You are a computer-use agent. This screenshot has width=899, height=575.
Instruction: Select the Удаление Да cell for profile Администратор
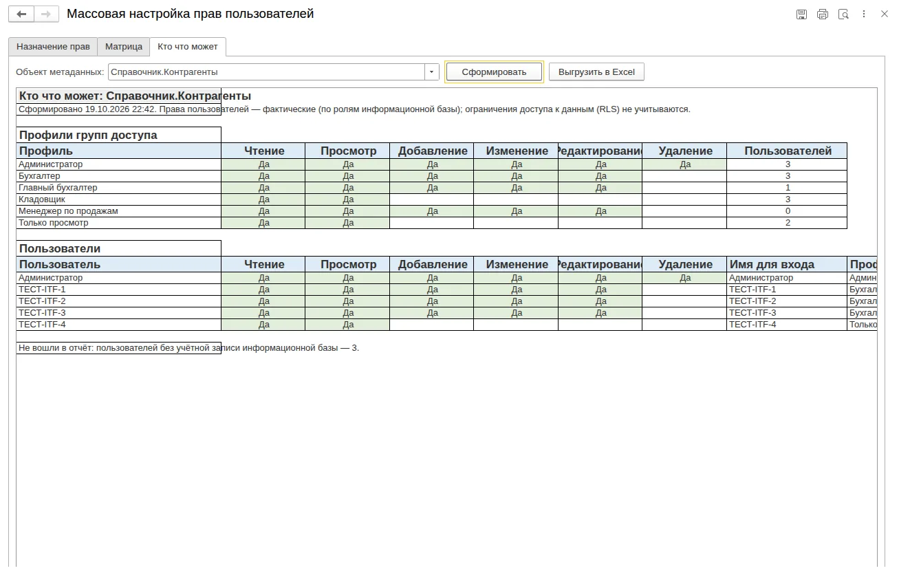[x=684, y=164]
